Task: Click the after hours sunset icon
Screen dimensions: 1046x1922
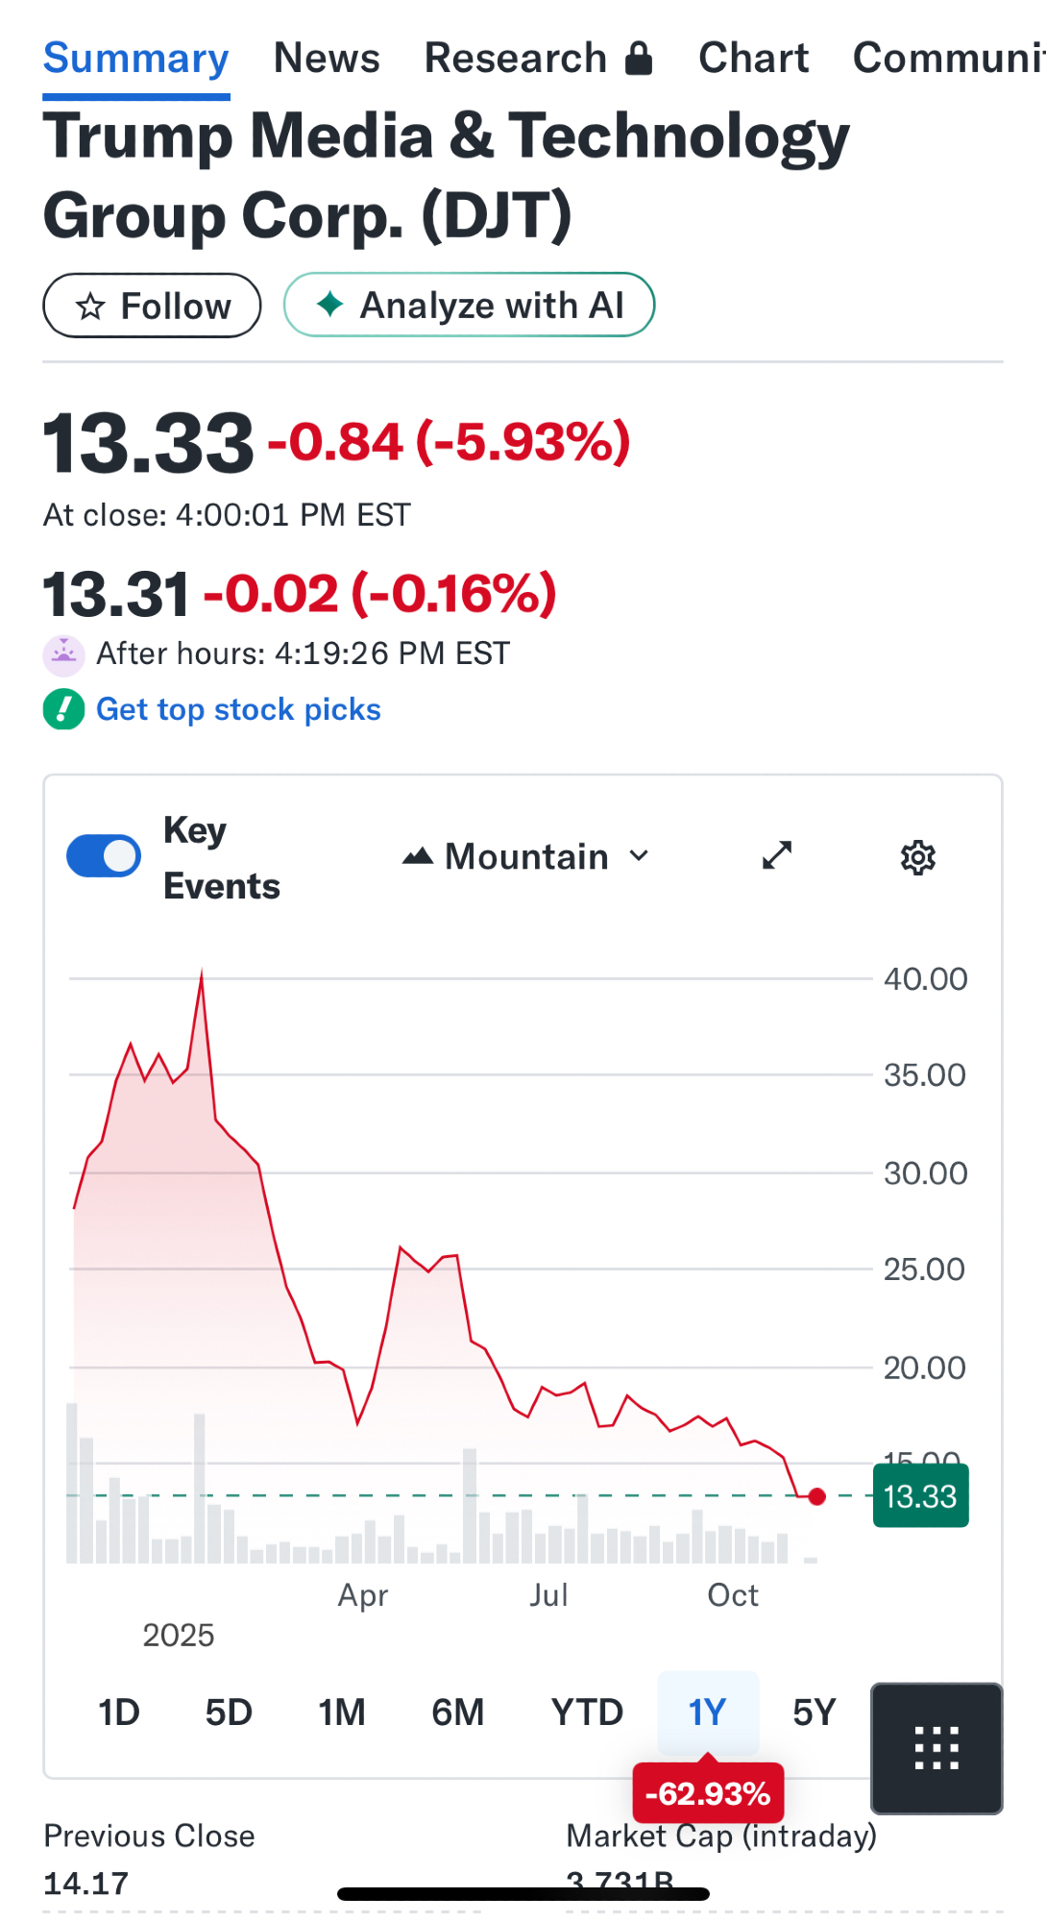Action: [63, 655]
